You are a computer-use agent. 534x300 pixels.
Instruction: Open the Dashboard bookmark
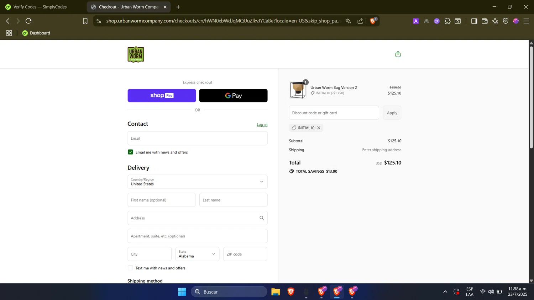pyautogui.click(x=36, y=33)
